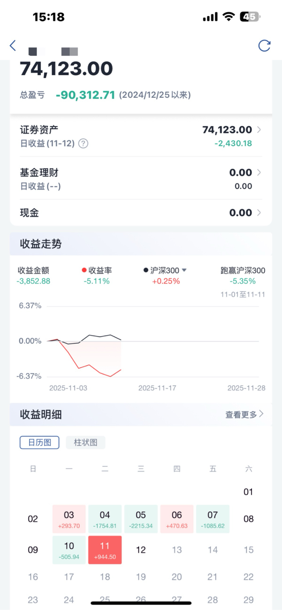Tap the total loss -90,312.71 figure
The image size is (282, 610).
tap(86, 95)
